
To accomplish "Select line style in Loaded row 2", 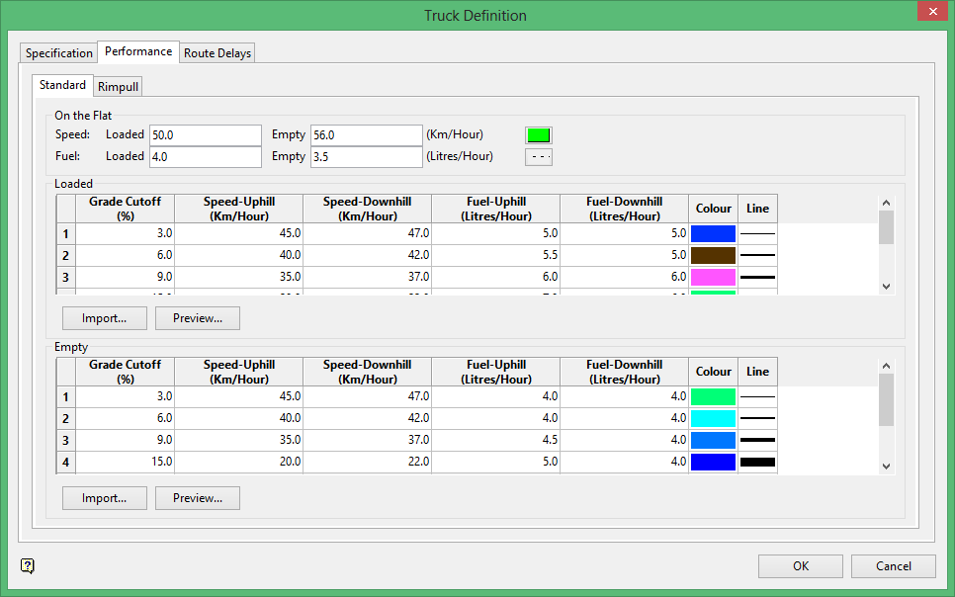I will [757, 256].
